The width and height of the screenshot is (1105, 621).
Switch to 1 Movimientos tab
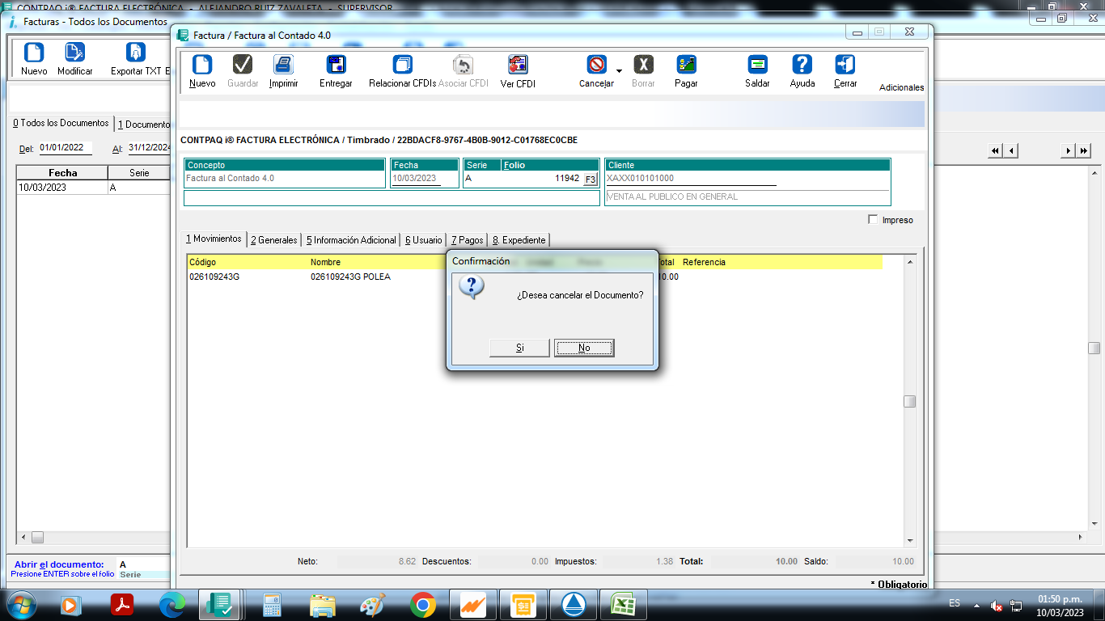point(214,239)
